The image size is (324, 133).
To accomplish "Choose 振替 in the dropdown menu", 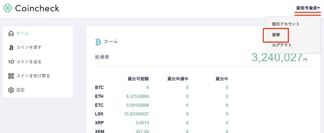I will pyautogui.click(x=276, y=35).
